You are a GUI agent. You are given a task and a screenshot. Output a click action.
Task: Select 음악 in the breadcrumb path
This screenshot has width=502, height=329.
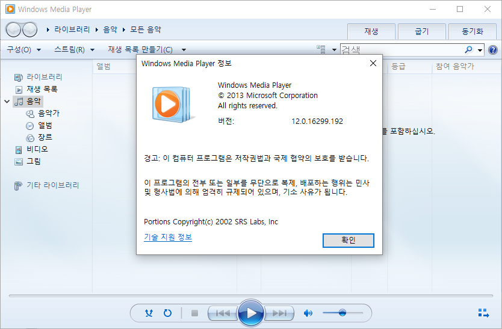(x=110, y=29)
